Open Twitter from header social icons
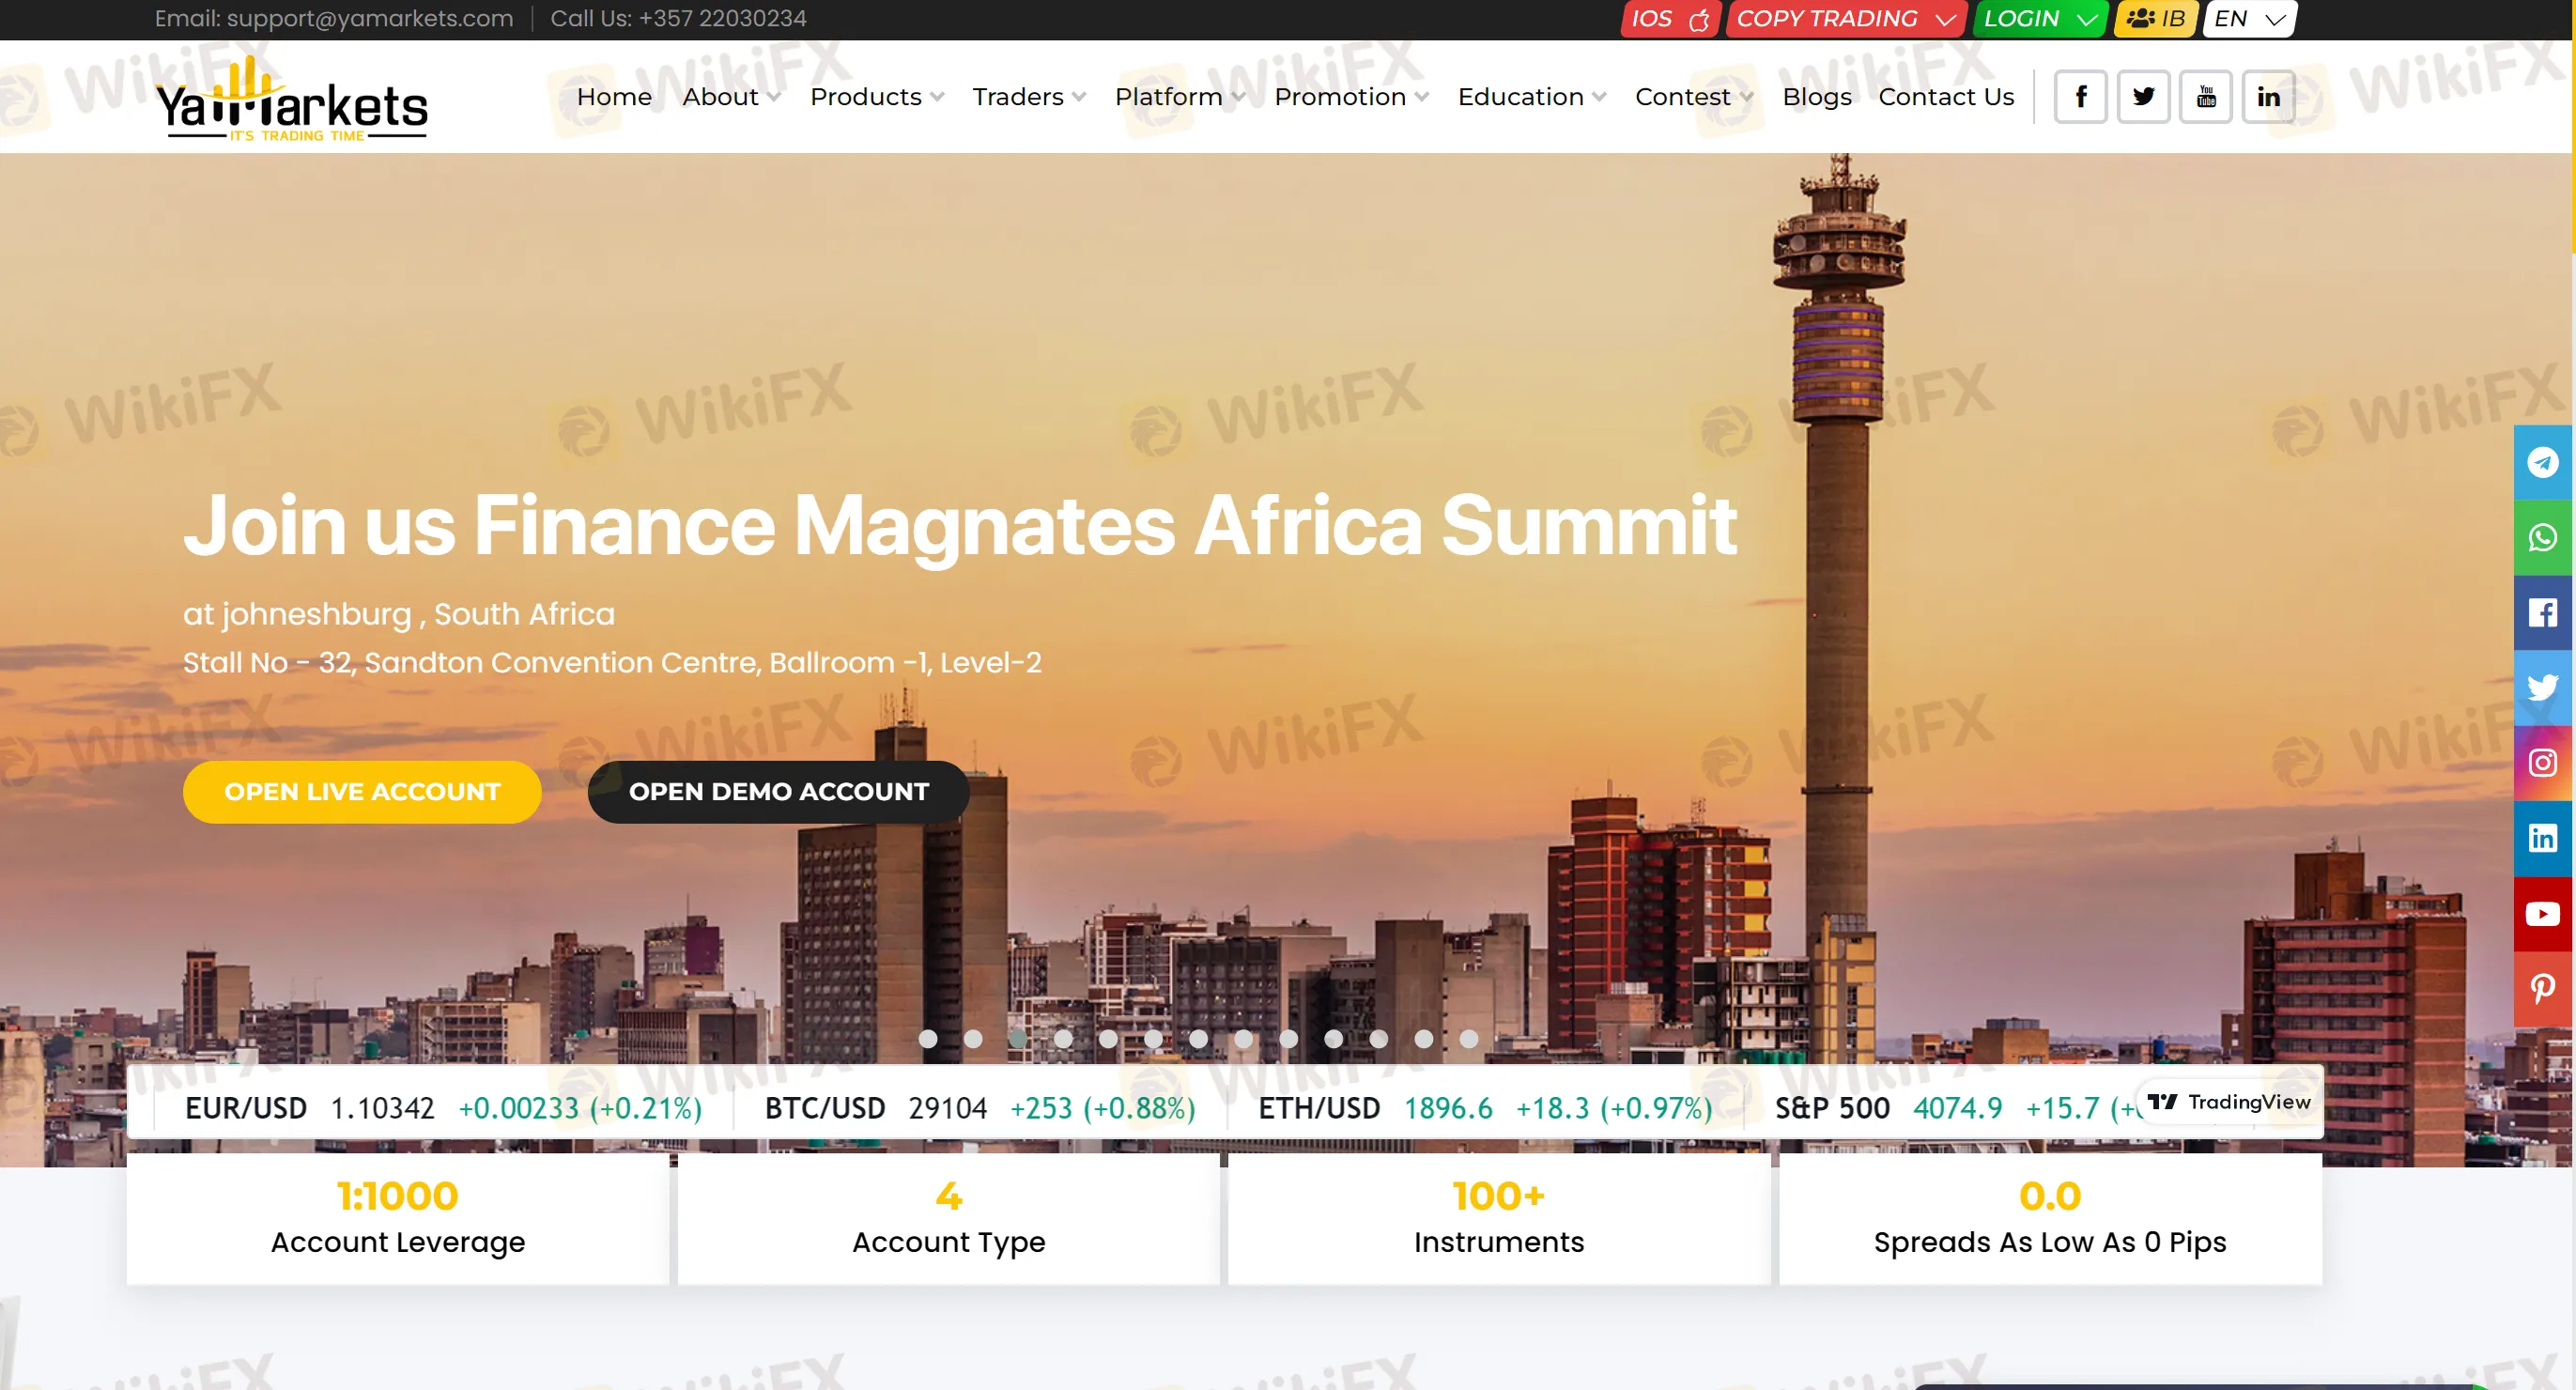This screenshot has width=2576, height=1390. click(2143, 97)
